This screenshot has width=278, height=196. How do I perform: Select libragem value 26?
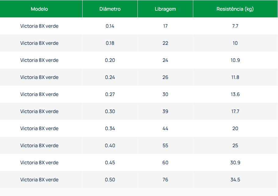(x=166, y=77)
